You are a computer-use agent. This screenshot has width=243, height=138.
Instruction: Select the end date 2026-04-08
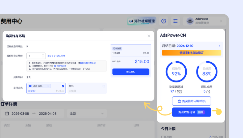pyautogui.click(x=48, y=113)
